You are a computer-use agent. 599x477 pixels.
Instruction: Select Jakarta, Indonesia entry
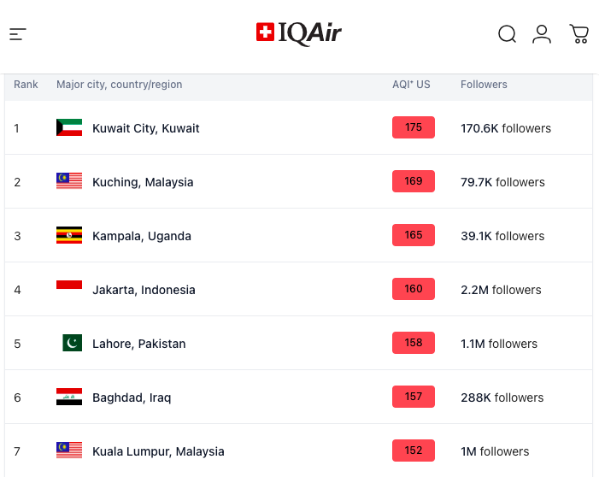(144, 290)
